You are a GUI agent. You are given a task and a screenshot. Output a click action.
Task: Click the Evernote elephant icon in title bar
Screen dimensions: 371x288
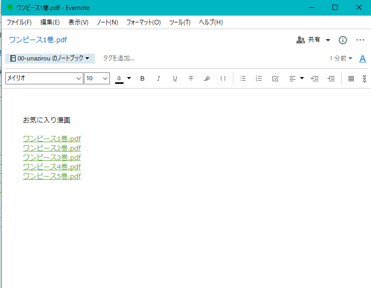coord(10,7)
